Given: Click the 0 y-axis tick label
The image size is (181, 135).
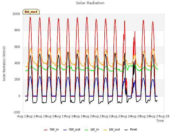Looking at the screenshot, I should tap(19, 96).
